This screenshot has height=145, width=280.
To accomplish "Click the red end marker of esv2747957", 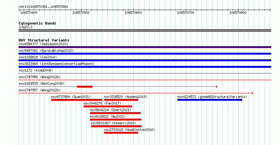I will 253,93.
